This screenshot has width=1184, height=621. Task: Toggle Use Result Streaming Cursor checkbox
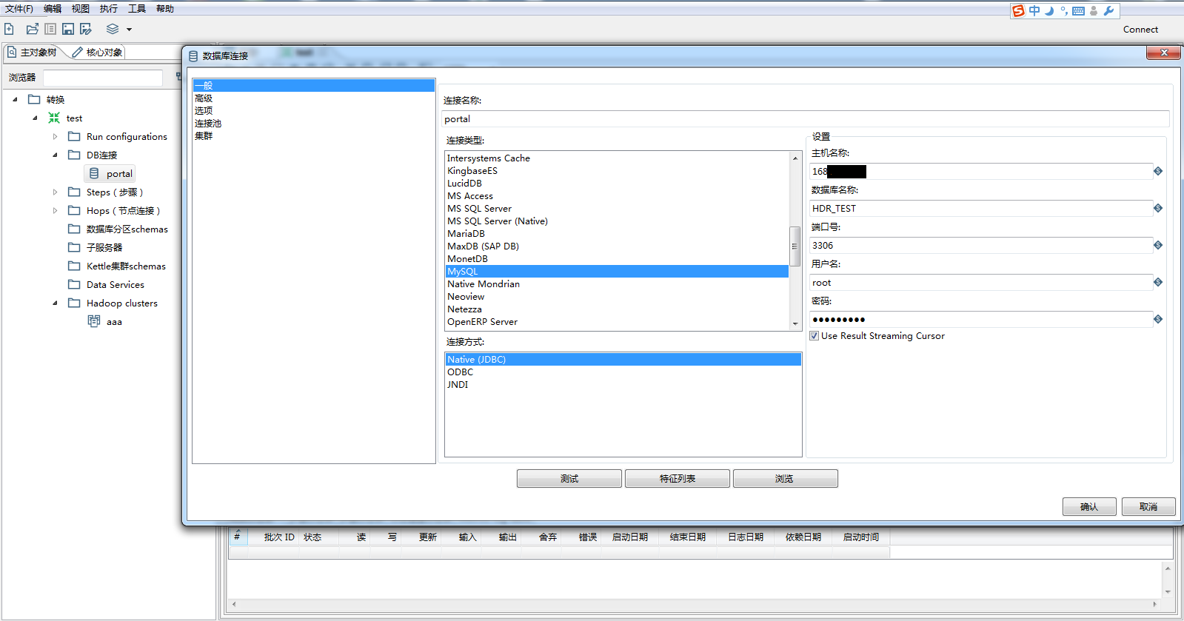tap(815, 336)
